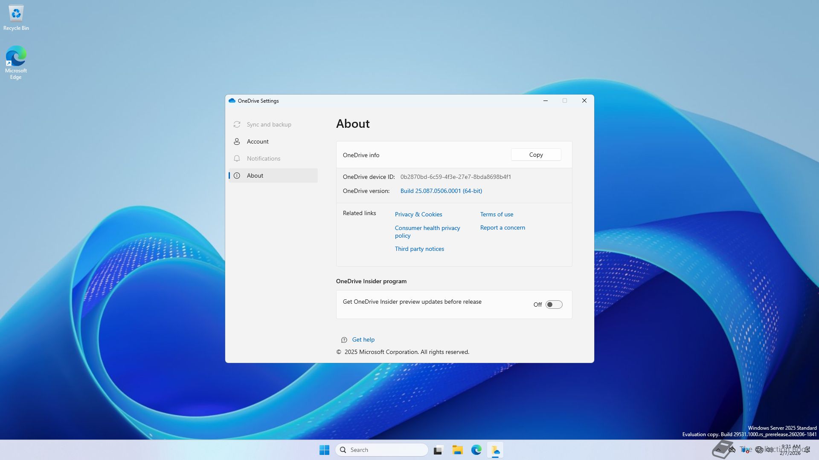
Task: Click the Build 25.087.0506.0001 version link
Action: (441, 191)
